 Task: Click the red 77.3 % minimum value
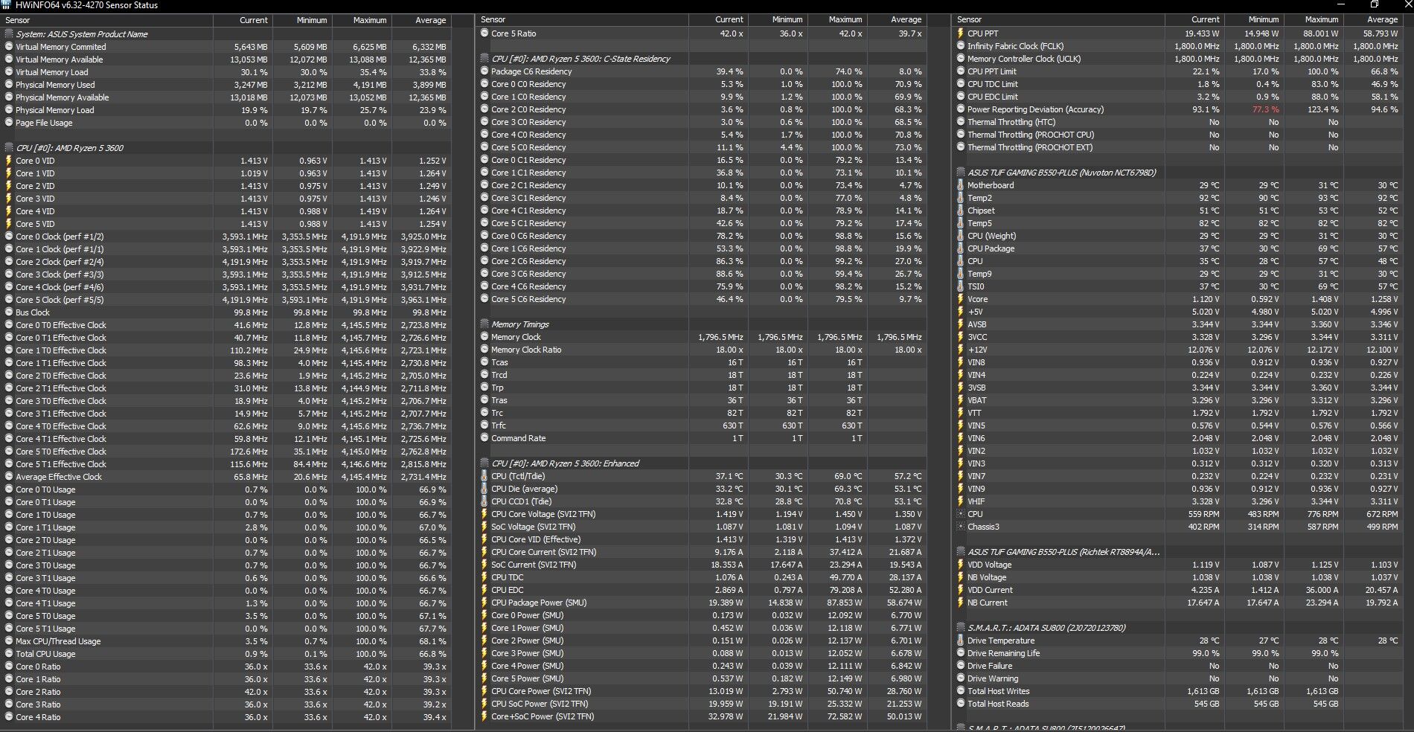click(x=1265, y=109)
